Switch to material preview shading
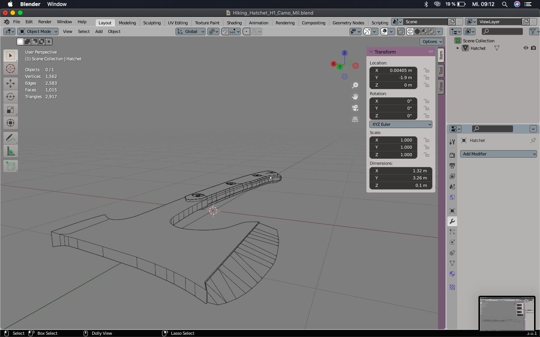Screen dimensions: 540x337 coord(424,31)
